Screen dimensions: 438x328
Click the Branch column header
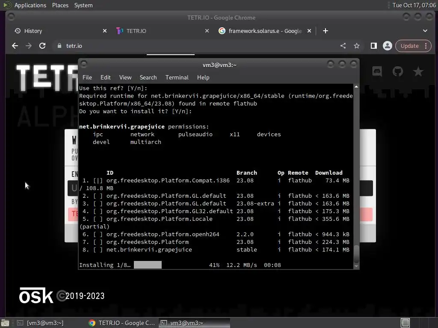click(247, 173)
